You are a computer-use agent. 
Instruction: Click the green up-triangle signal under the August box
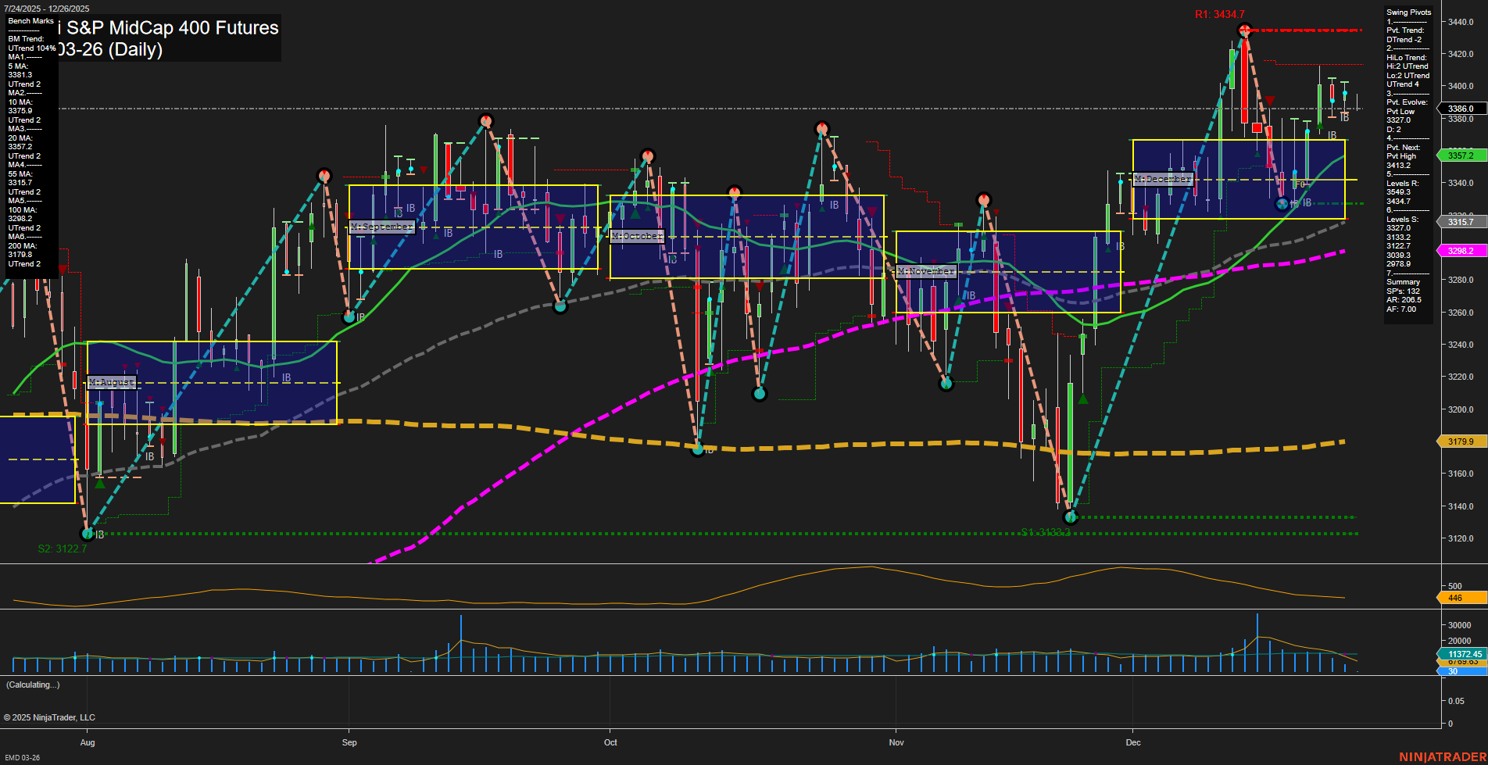coord(98,483)
